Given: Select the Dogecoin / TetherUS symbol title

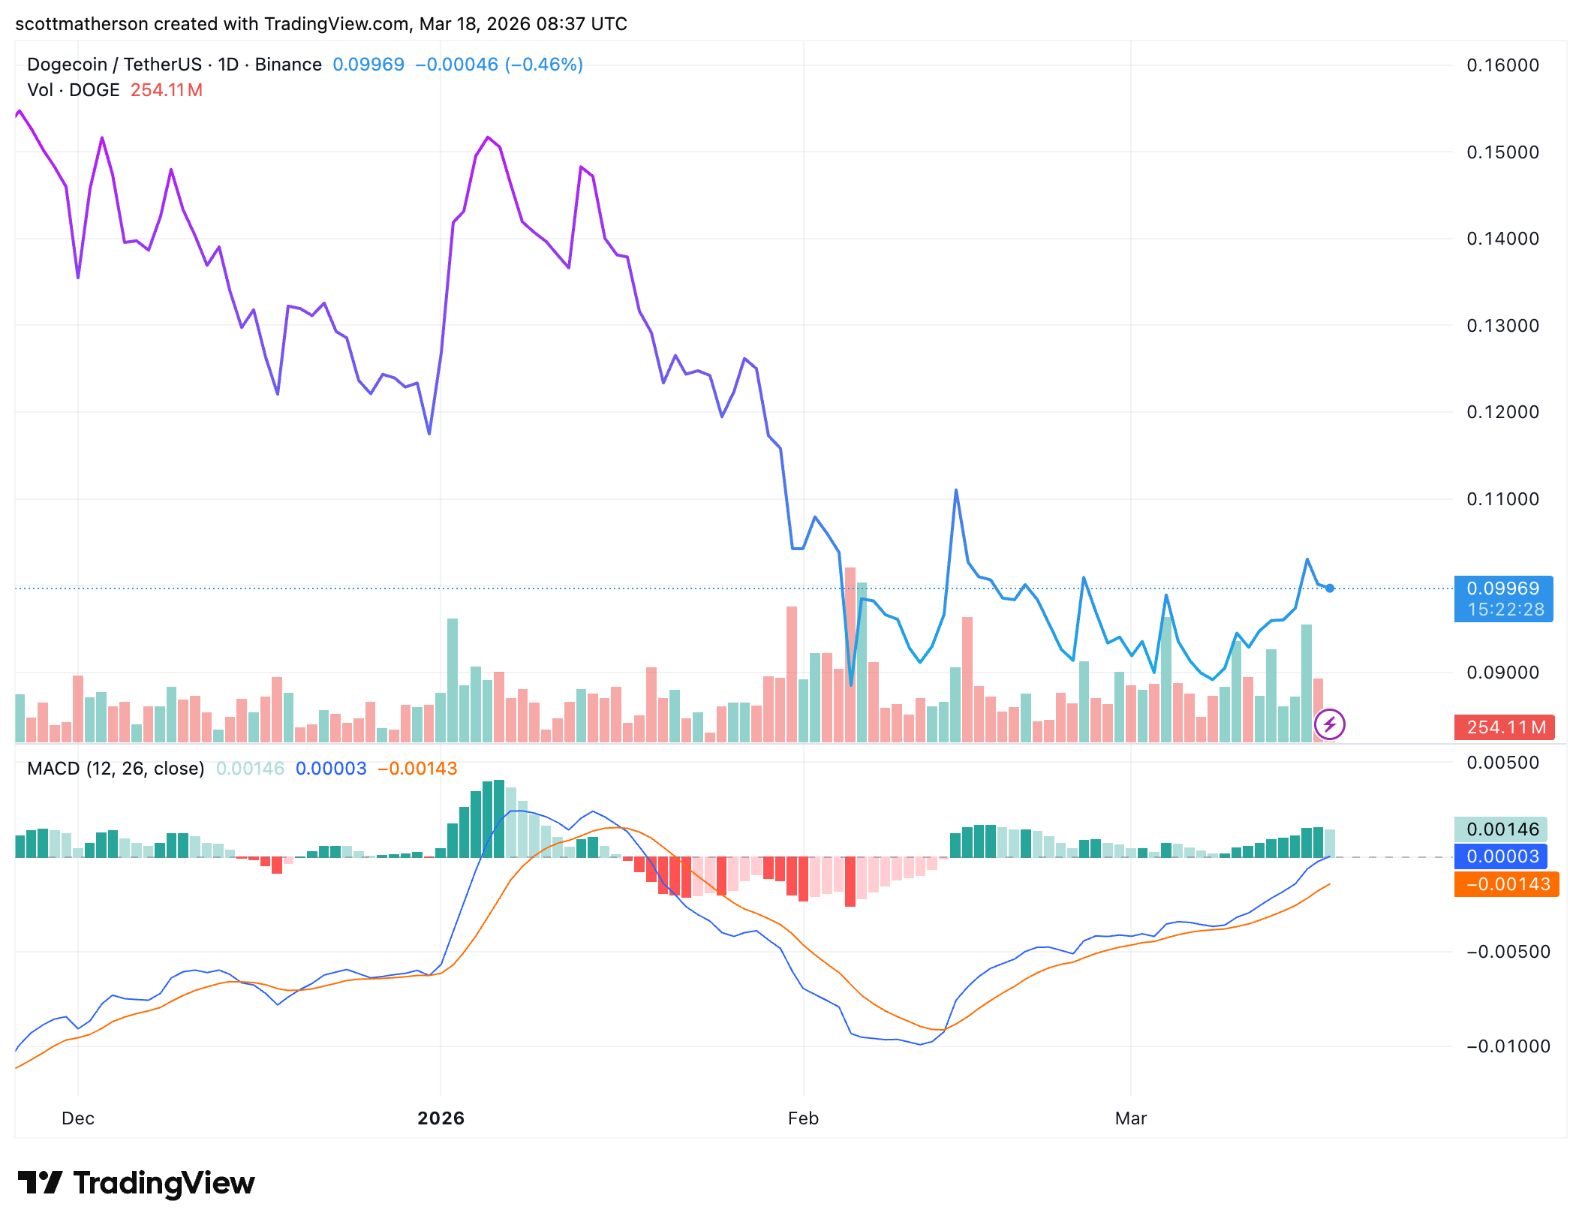Looking at the screenshot, I should [114, 65].
